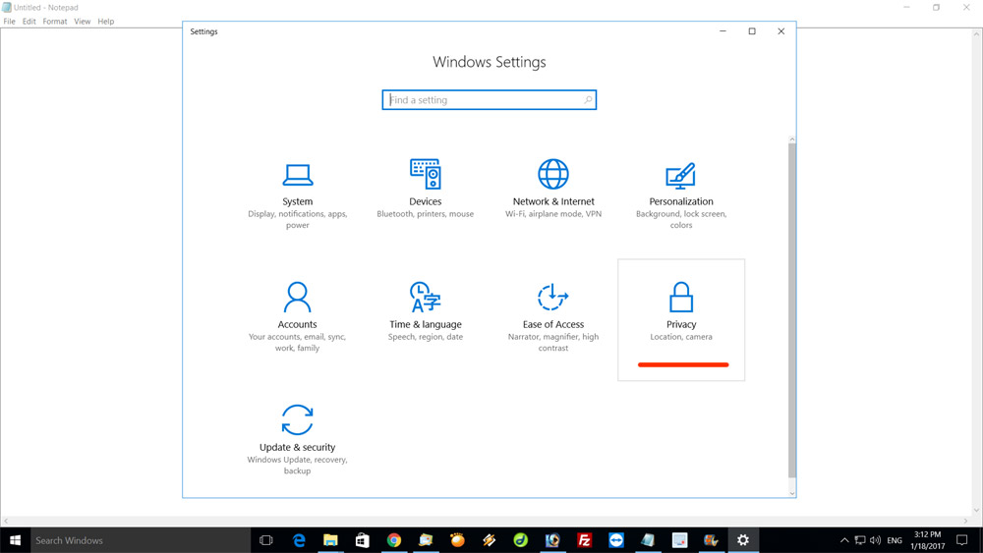Minimize the Settings window

tap(723, 31)
